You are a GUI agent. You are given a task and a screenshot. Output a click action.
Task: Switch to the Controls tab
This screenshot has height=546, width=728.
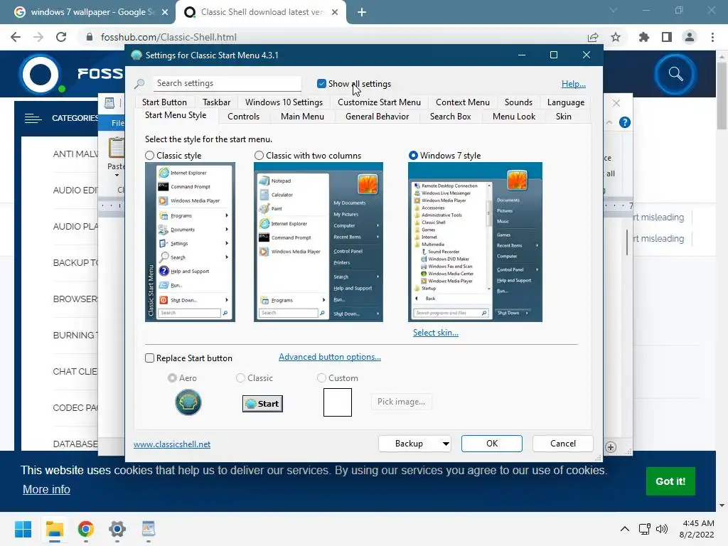click(x=243, y=117)
